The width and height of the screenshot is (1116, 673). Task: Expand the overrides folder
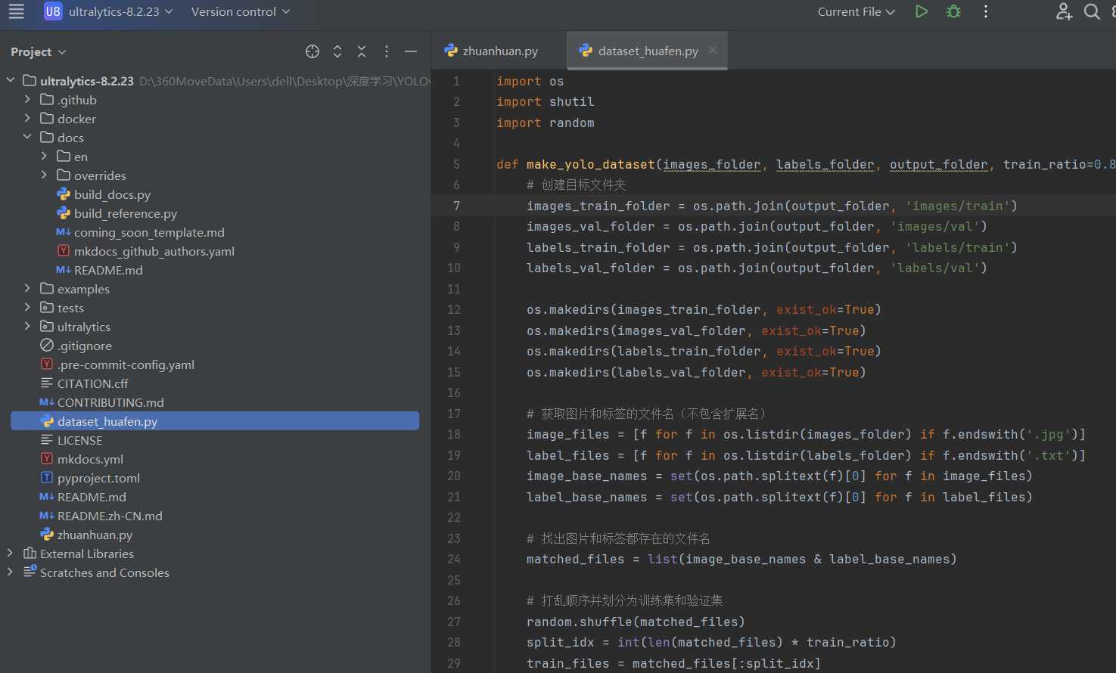(x=44, y=175)
